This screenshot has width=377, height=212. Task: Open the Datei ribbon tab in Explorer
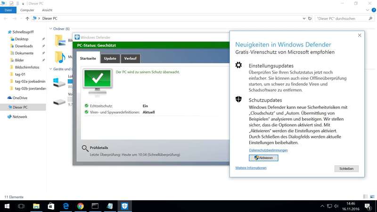[8, 10]
